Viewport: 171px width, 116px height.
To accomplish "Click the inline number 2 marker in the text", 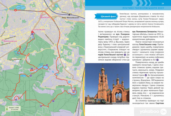I will (125, 55).
